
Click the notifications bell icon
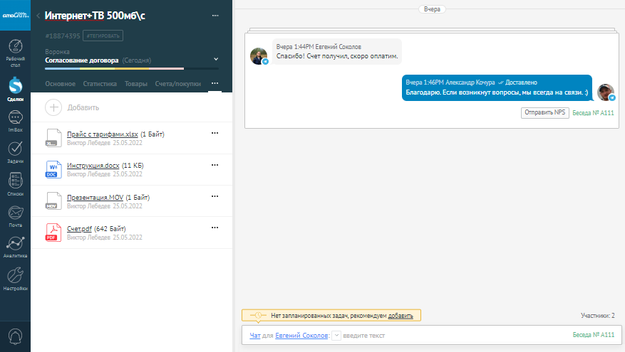point(15,335)
